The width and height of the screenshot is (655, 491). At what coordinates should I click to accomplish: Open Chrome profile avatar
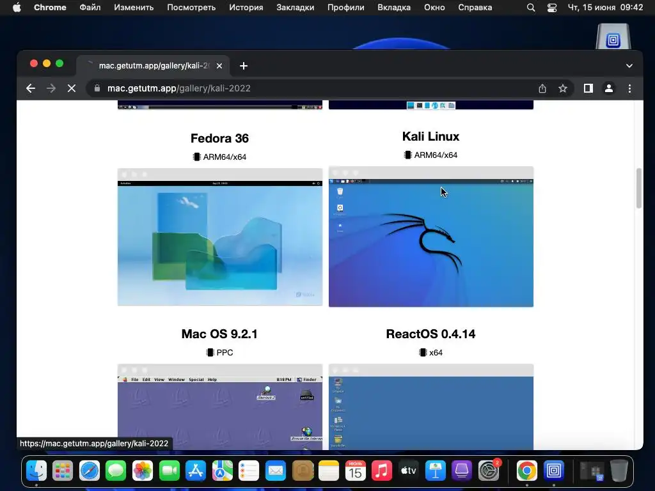tap(609, 88)
